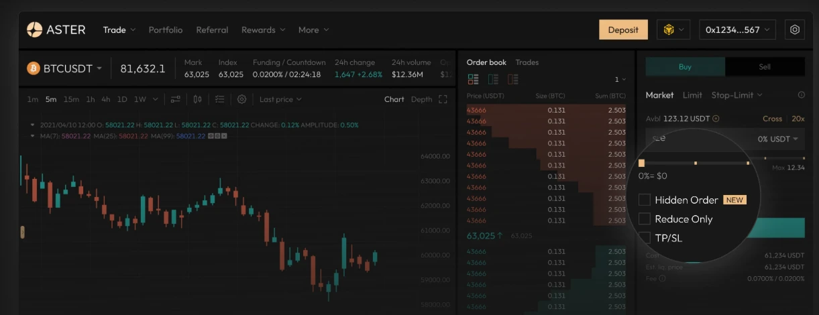Select the Limit order tab
The image size is (819, 315).
point(692,95)
